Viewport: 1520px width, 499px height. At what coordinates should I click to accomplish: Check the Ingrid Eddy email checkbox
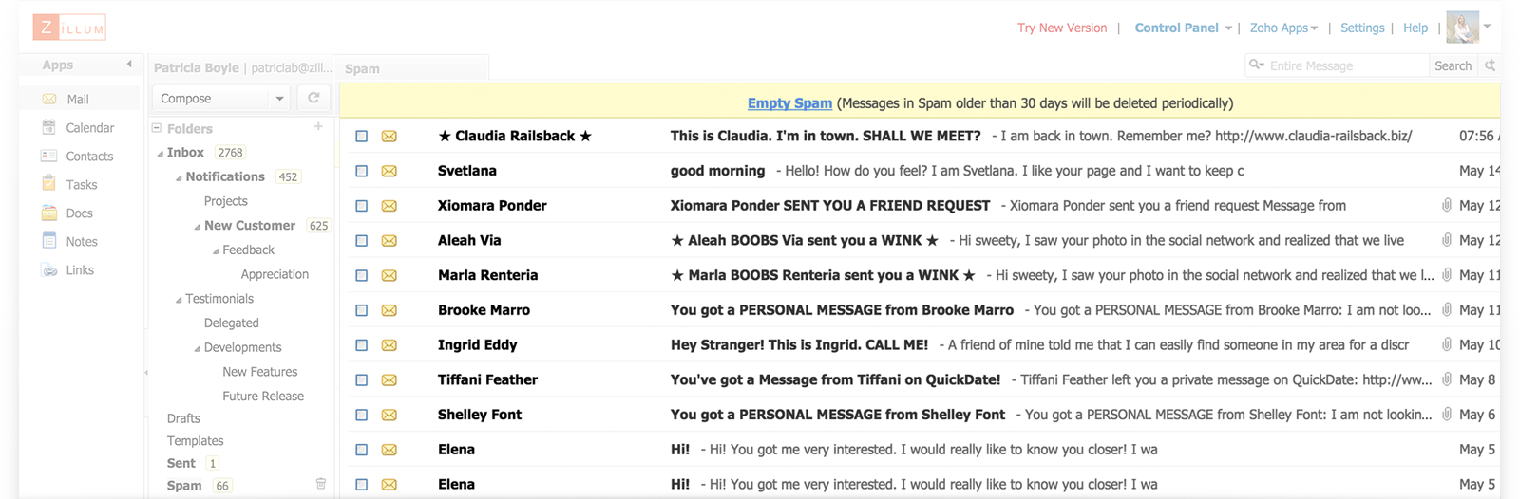[x=361, y=345]
